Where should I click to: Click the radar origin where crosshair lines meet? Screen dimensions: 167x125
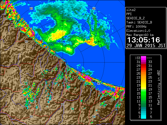(63, 63)
